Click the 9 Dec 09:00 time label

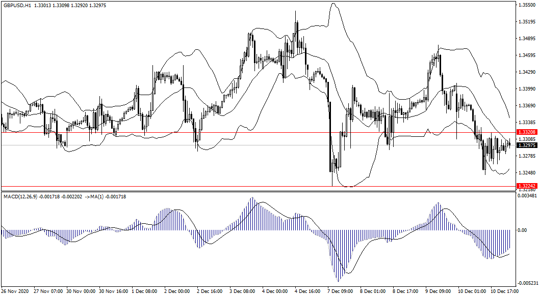point(438,292)
